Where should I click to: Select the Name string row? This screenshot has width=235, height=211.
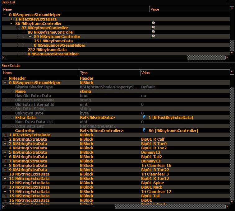(116, 91)
